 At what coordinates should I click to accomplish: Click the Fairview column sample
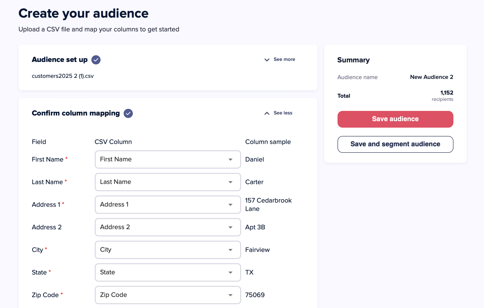click(x=257, y=250)
